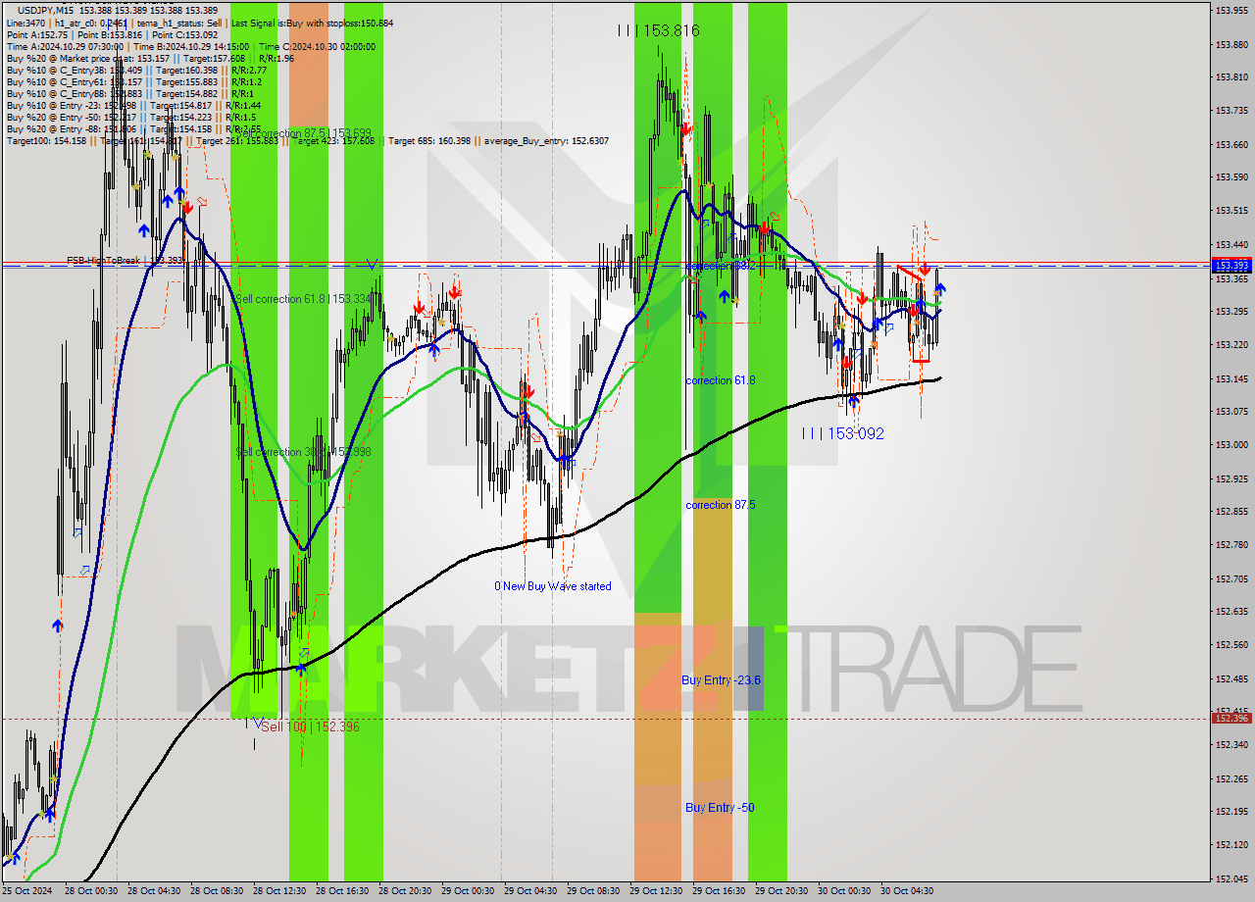Screen dimensions: 1255x902
Task: Click the 152.560 price axis label
Action: pos(1231,644)
